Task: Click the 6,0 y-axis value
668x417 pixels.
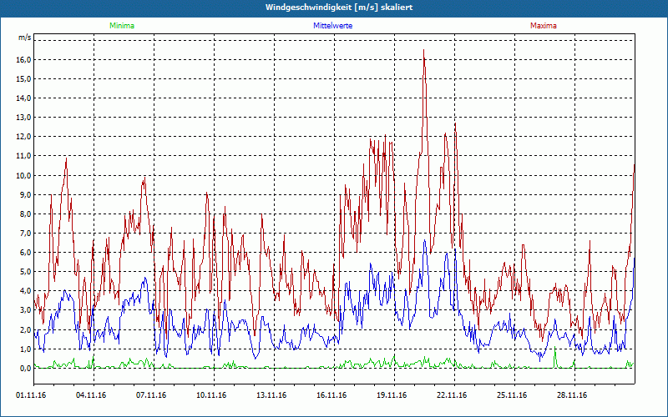Action: click(x=26, y=253)
